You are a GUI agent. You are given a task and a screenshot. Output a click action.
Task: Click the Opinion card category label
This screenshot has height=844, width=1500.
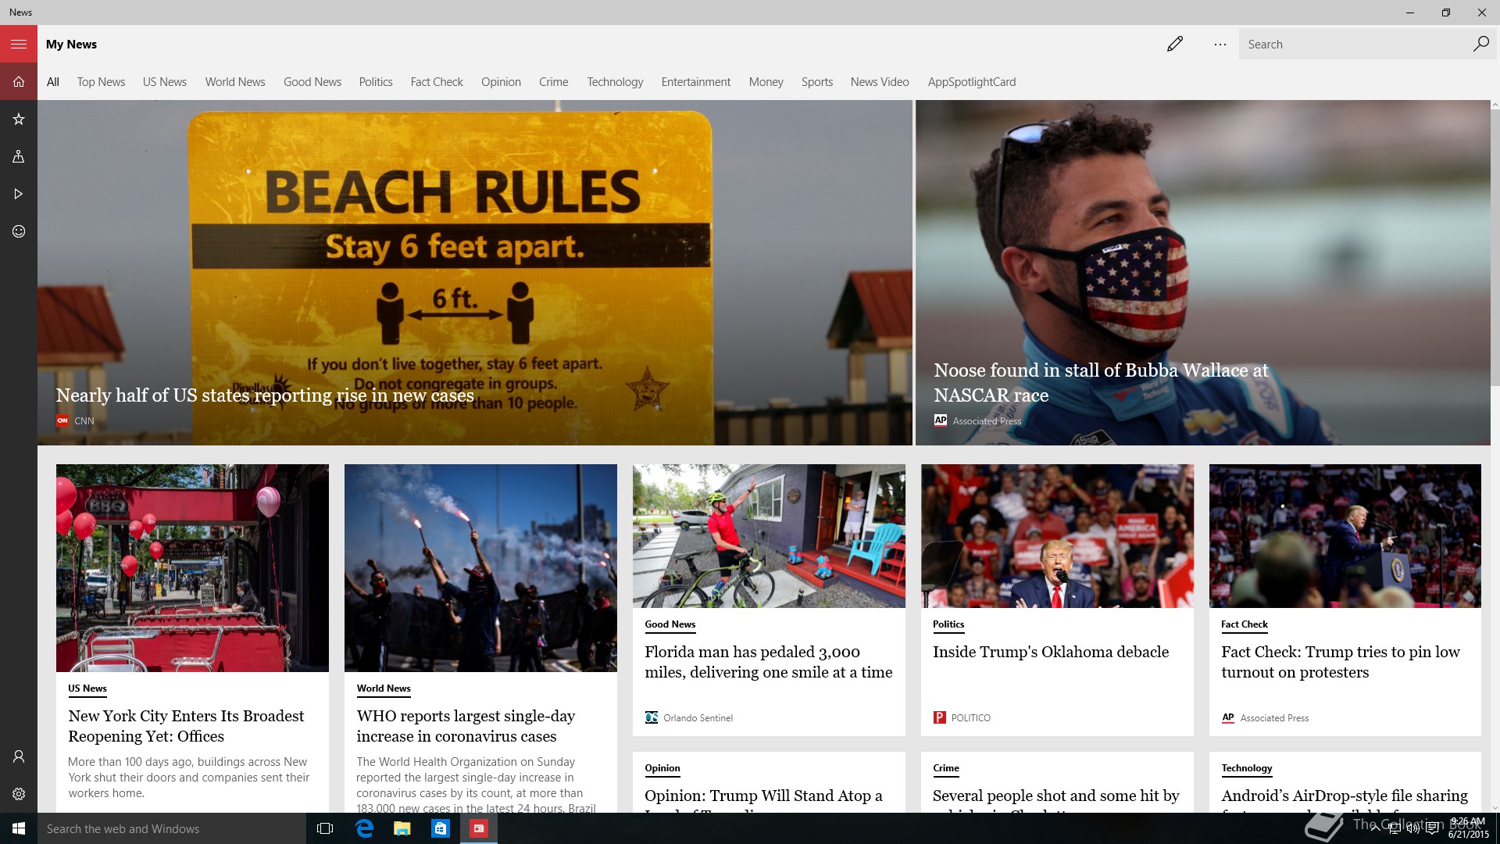[662, 768]
